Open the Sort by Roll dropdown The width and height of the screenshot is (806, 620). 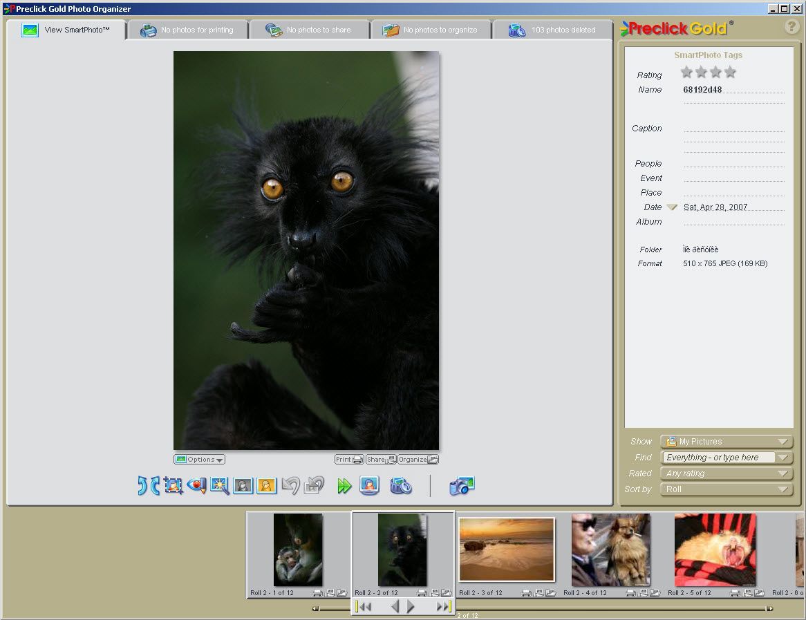726,489
